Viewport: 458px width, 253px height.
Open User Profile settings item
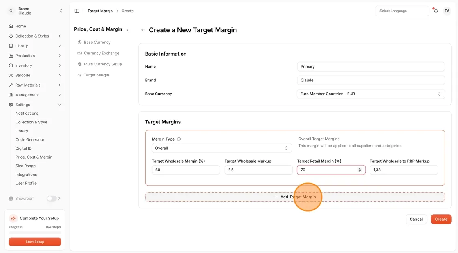26,183
